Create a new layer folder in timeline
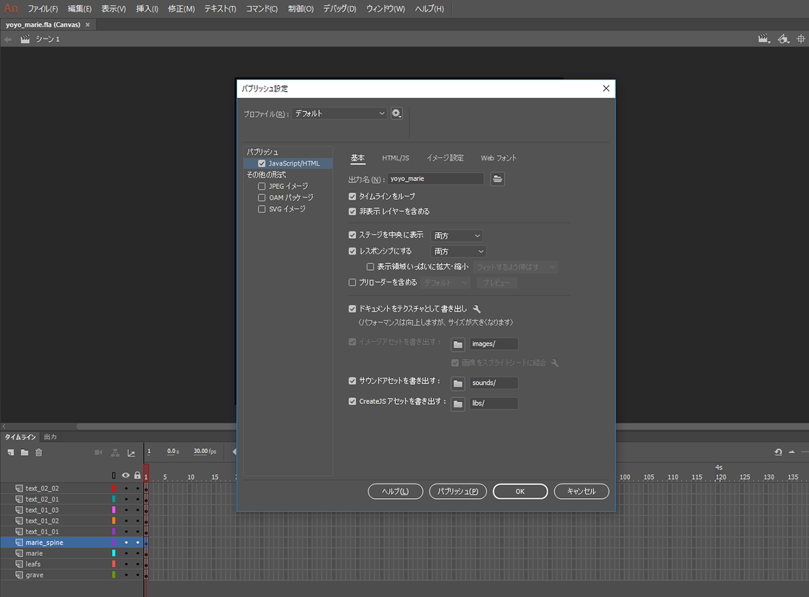The image size is (809, 597). point(25,452)
